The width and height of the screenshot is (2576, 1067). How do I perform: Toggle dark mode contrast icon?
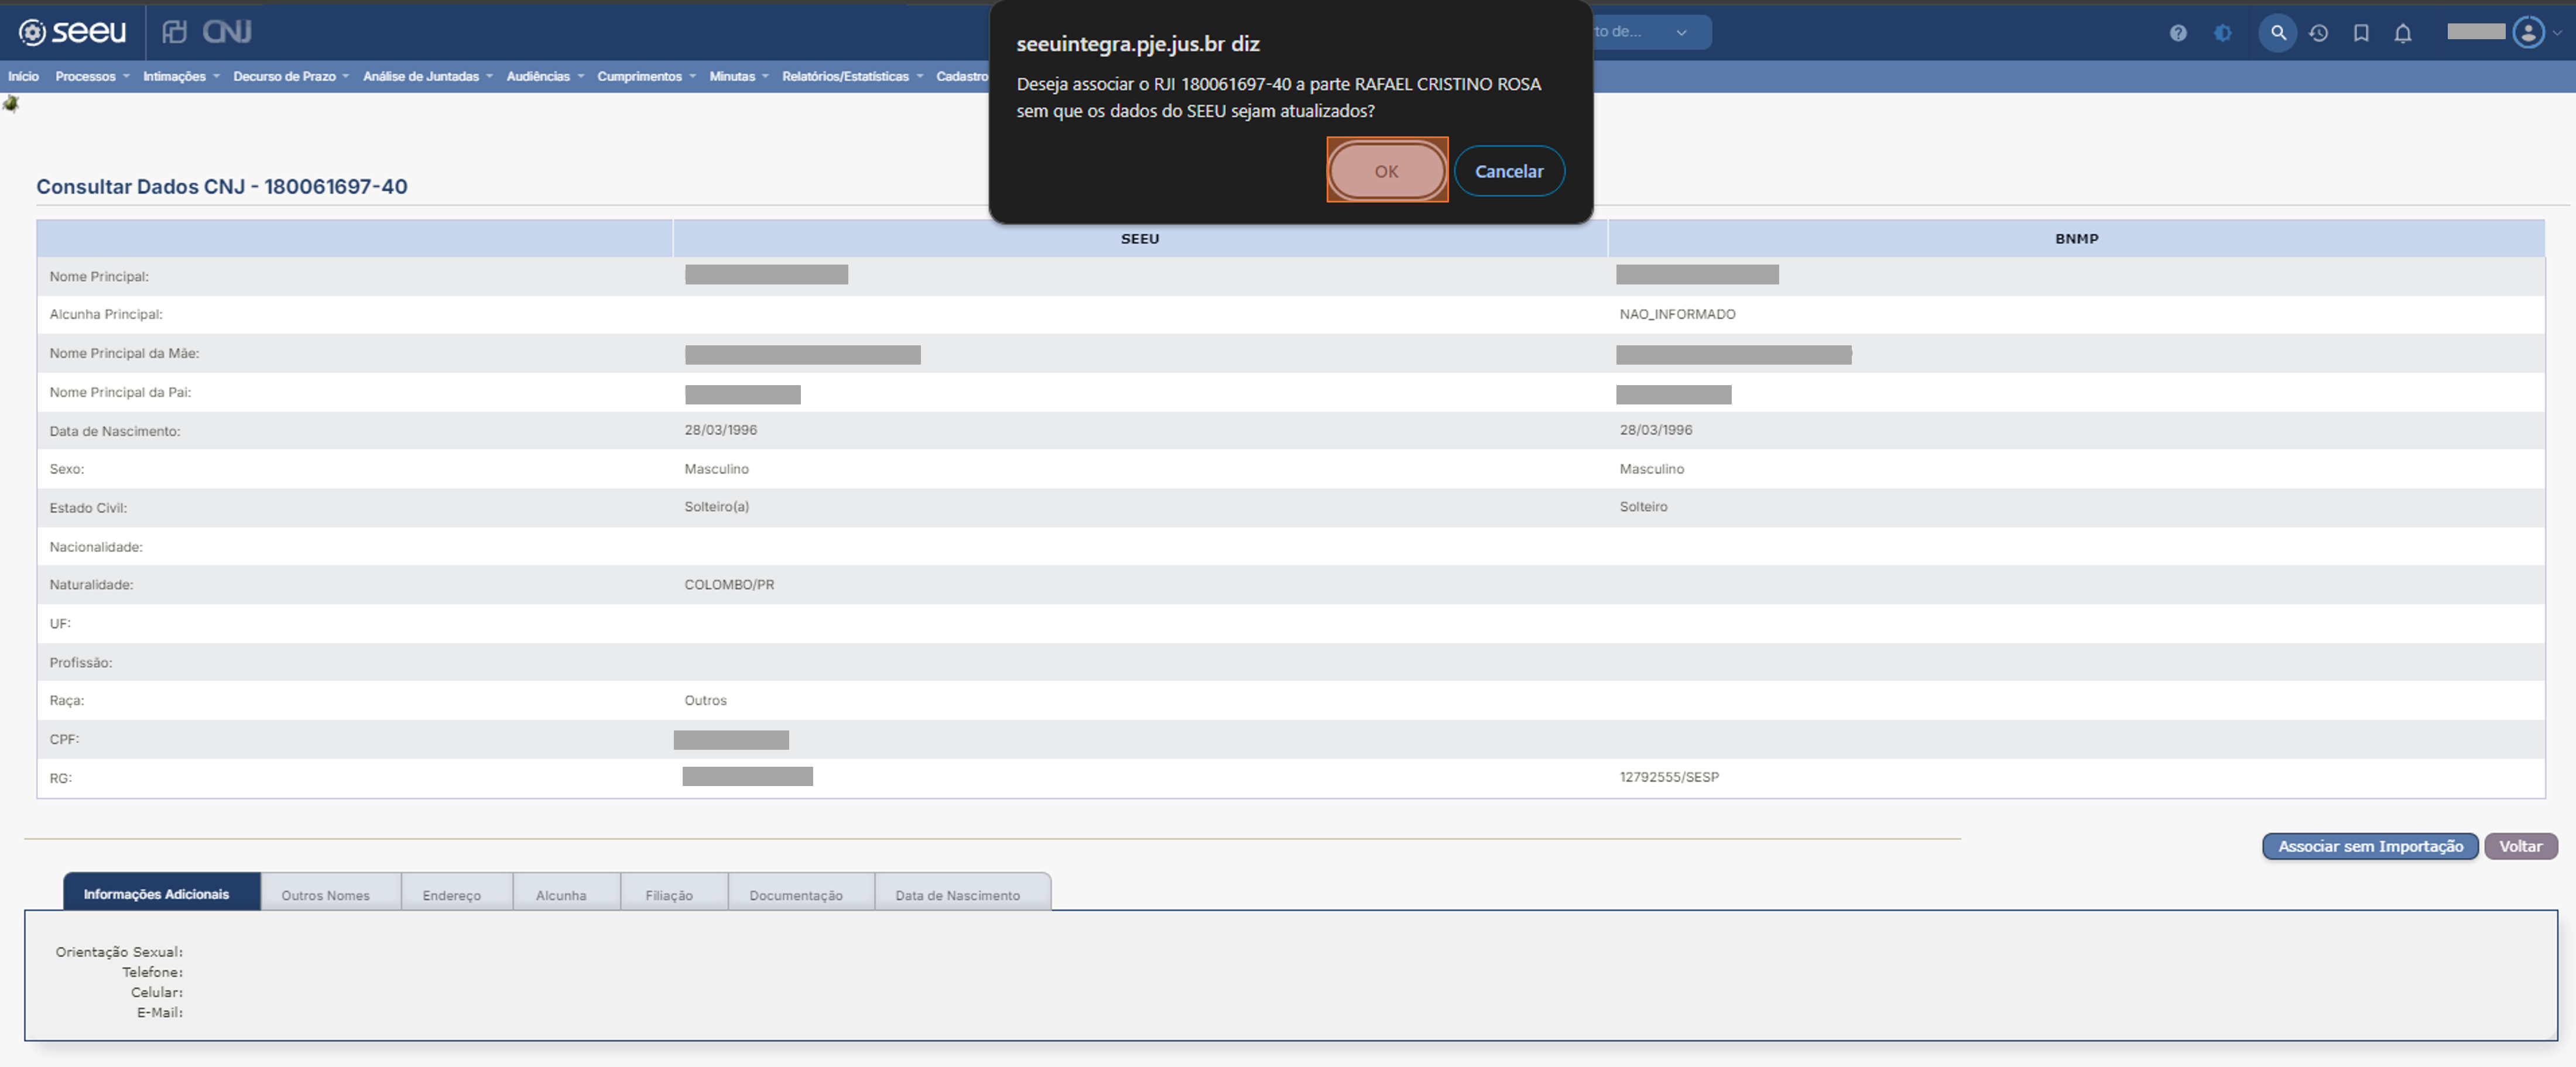[x=2222, y=33]
